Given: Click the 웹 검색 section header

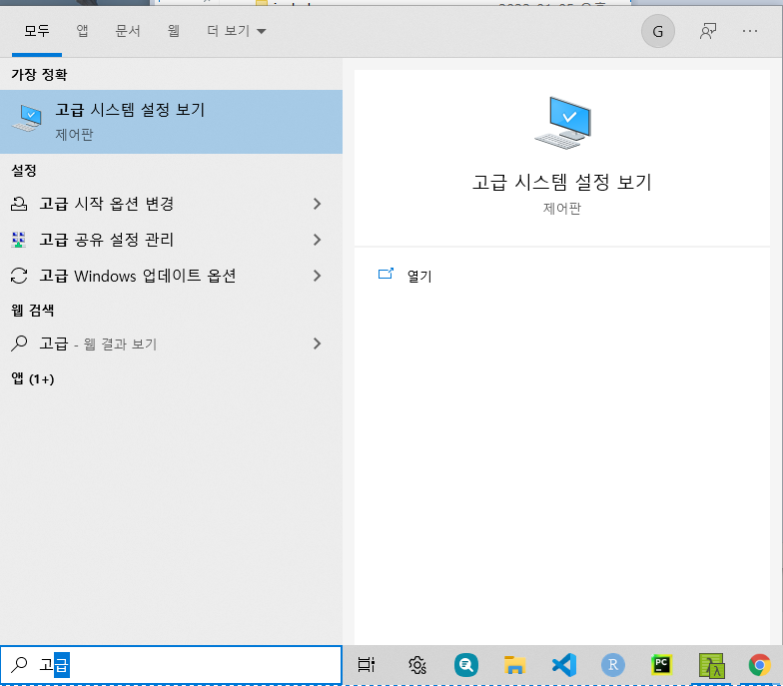Looking at the screenshot, I should (32, 311).
